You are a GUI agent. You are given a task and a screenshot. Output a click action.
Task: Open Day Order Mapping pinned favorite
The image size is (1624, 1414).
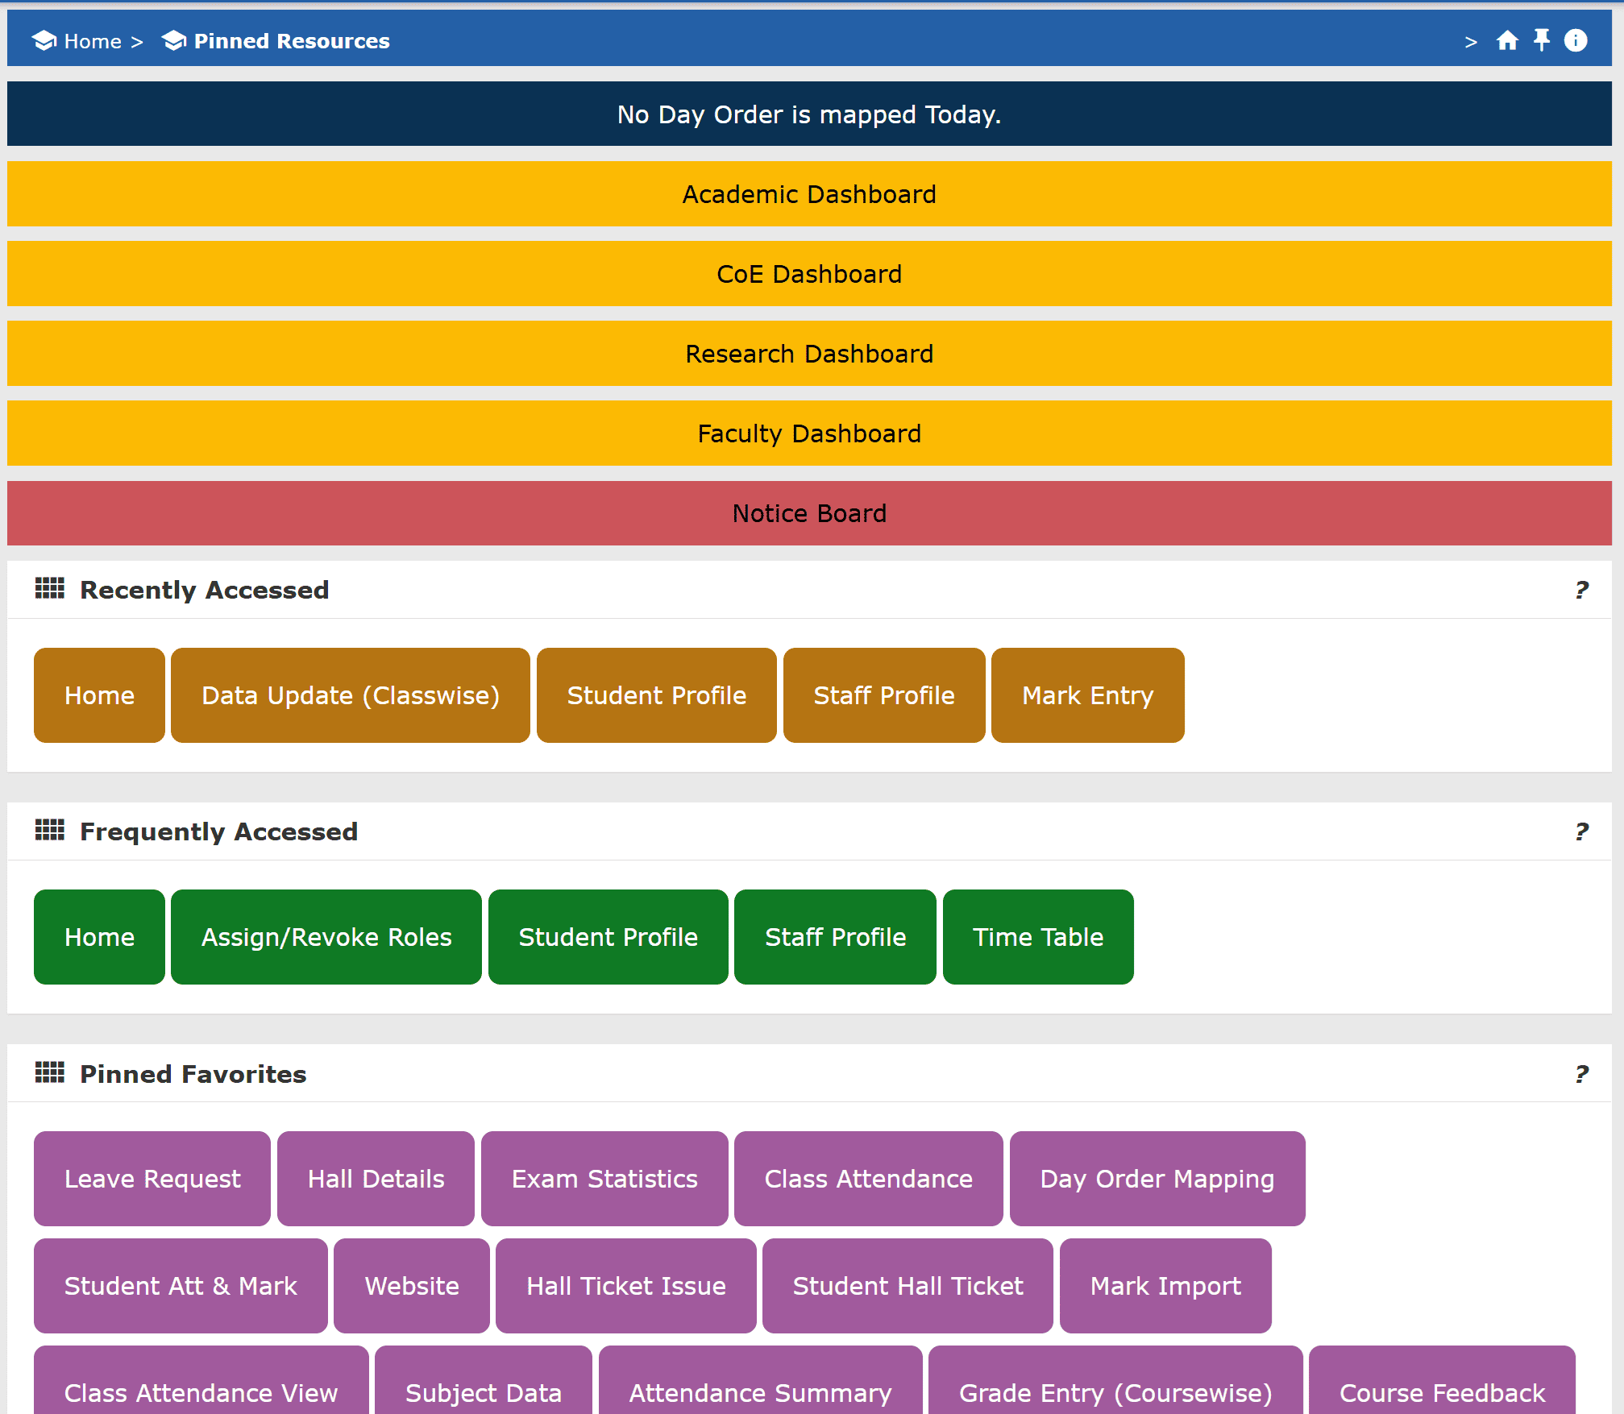(x=1157, y=1179)
